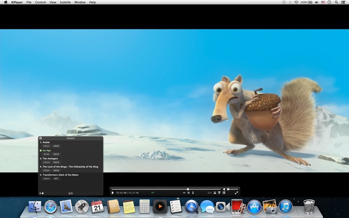Open Calendar icon showing 21
Screen dimensions: 349x218
pos(97,207)
